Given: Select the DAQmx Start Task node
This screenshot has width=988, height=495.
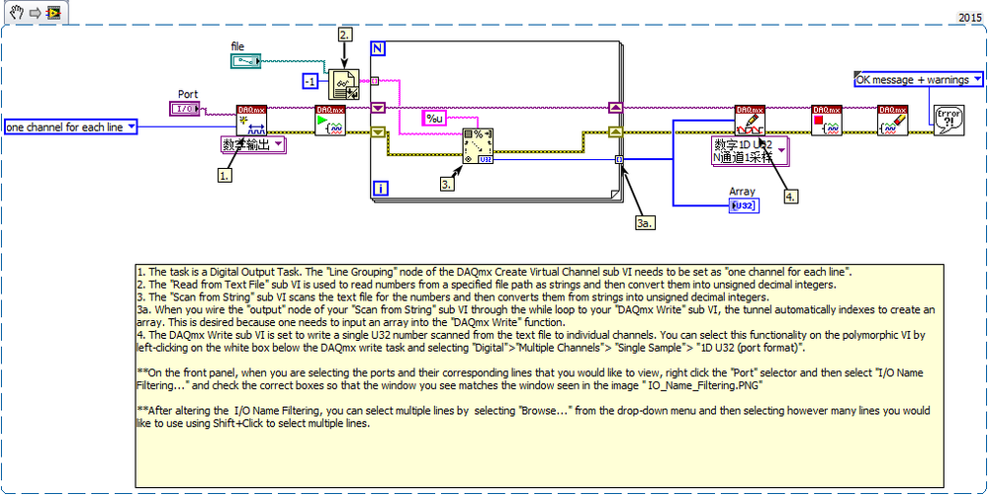Looking at the screenshot, I should tap(330, 121).
